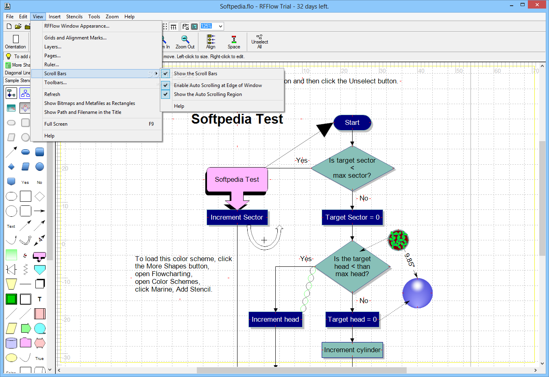Click Refresh in the View menu

click(x=96, y=94)
